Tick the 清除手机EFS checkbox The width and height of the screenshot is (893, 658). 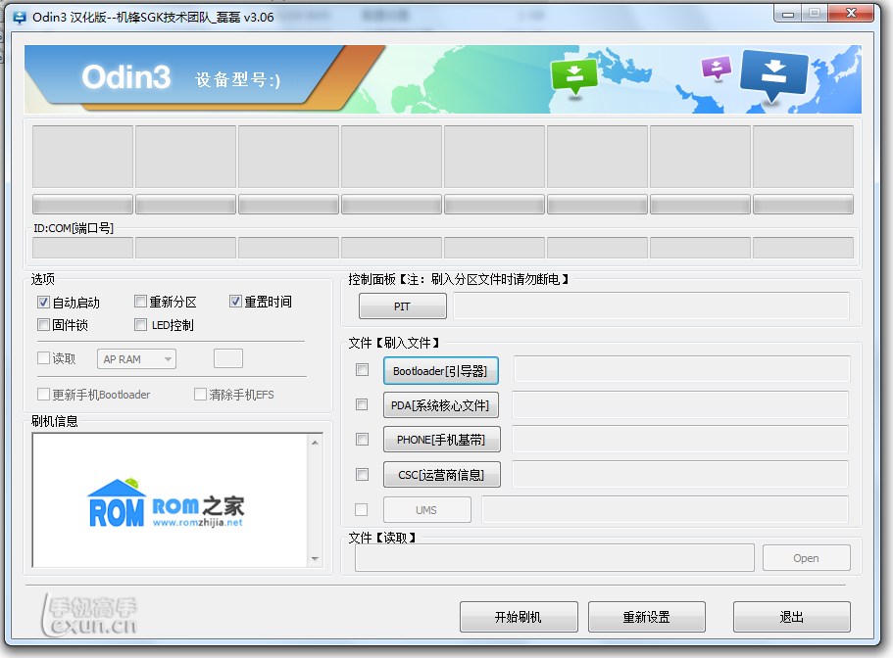(200, 395)
